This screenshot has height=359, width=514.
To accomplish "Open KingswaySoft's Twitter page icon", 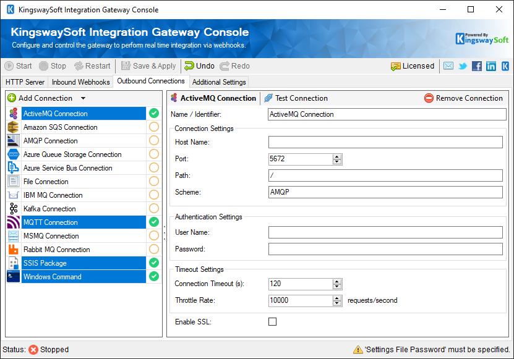I will (462, 65).
